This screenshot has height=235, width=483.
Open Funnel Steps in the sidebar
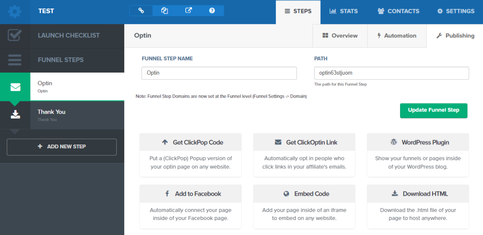coord(62,60)
